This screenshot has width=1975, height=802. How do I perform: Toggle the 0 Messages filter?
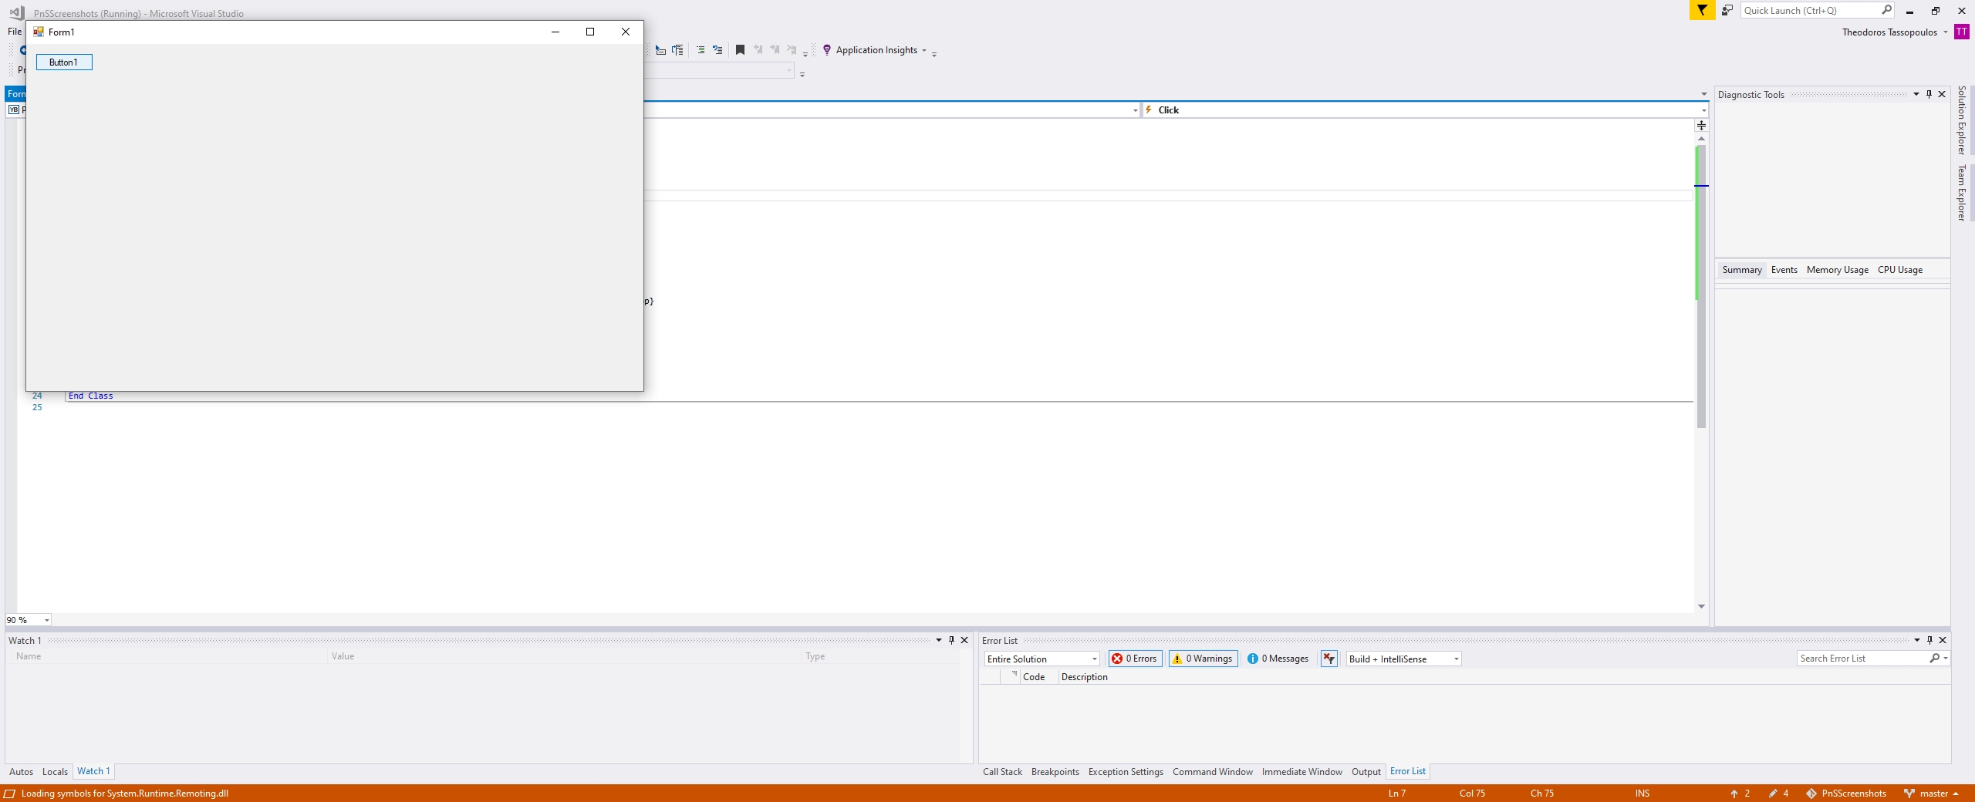(x=1278, y=659)
